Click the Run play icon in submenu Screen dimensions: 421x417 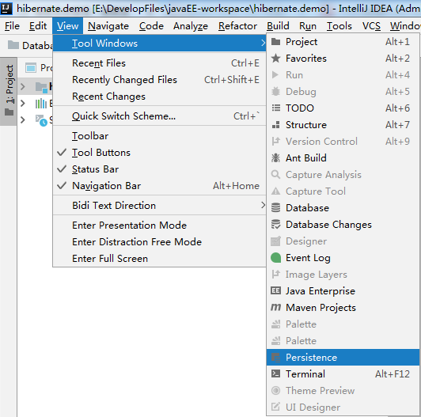[275, 75]
